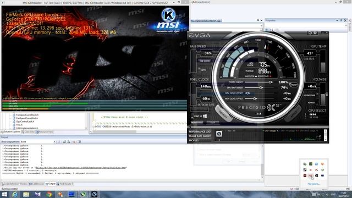Screen dimensions: 352x198
Task: Open Internet Explorer from taskbar
Action: (15, 194)
